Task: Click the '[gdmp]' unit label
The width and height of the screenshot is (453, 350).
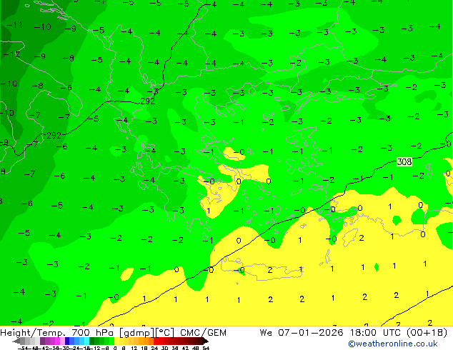Action: 136,333
